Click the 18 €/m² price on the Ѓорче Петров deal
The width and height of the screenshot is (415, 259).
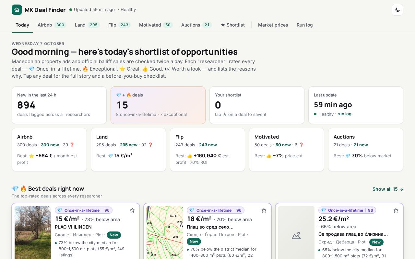tap(199, 219)
